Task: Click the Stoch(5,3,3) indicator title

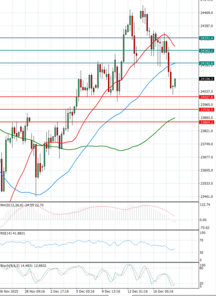Action: (x=10, y=266)
